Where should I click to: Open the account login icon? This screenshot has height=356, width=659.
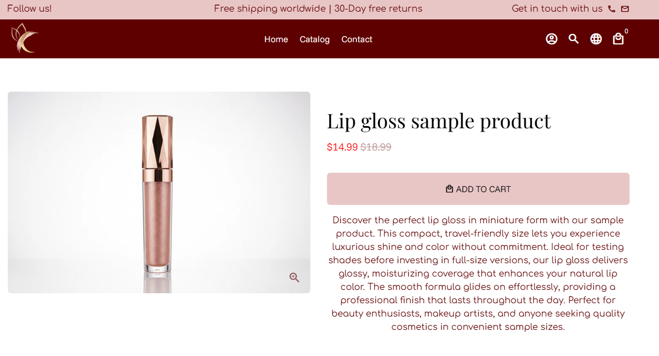tap(551, 39)
